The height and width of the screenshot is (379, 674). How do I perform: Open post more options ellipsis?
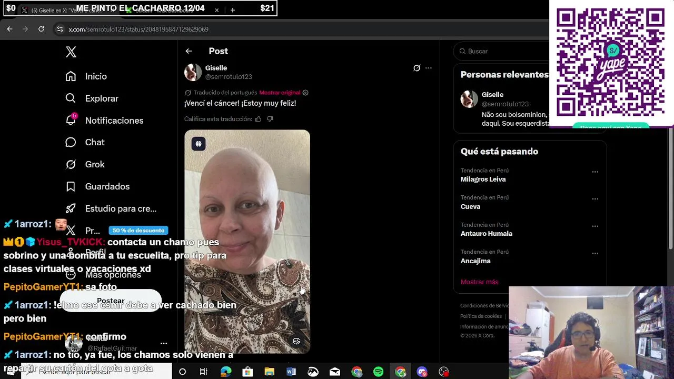point(429,68)
